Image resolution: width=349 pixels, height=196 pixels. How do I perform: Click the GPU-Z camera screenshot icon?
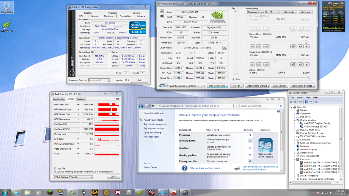(118, 99)
